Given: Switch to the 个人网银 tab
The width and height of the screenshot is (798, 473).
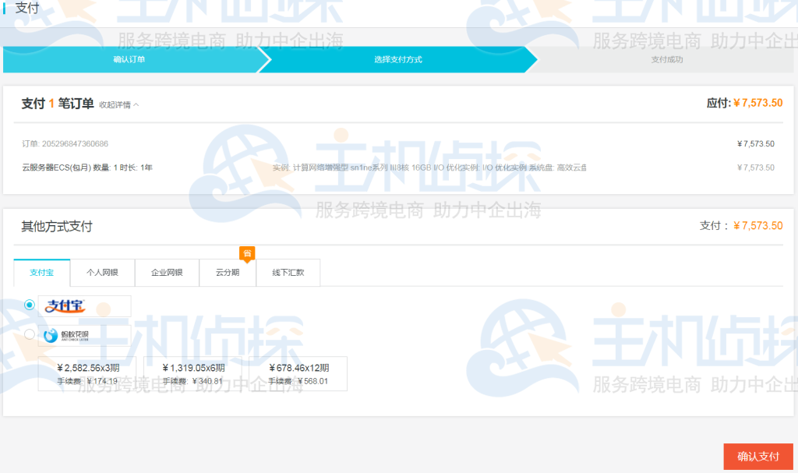Looking at the screenshot, I should point(103,273).
